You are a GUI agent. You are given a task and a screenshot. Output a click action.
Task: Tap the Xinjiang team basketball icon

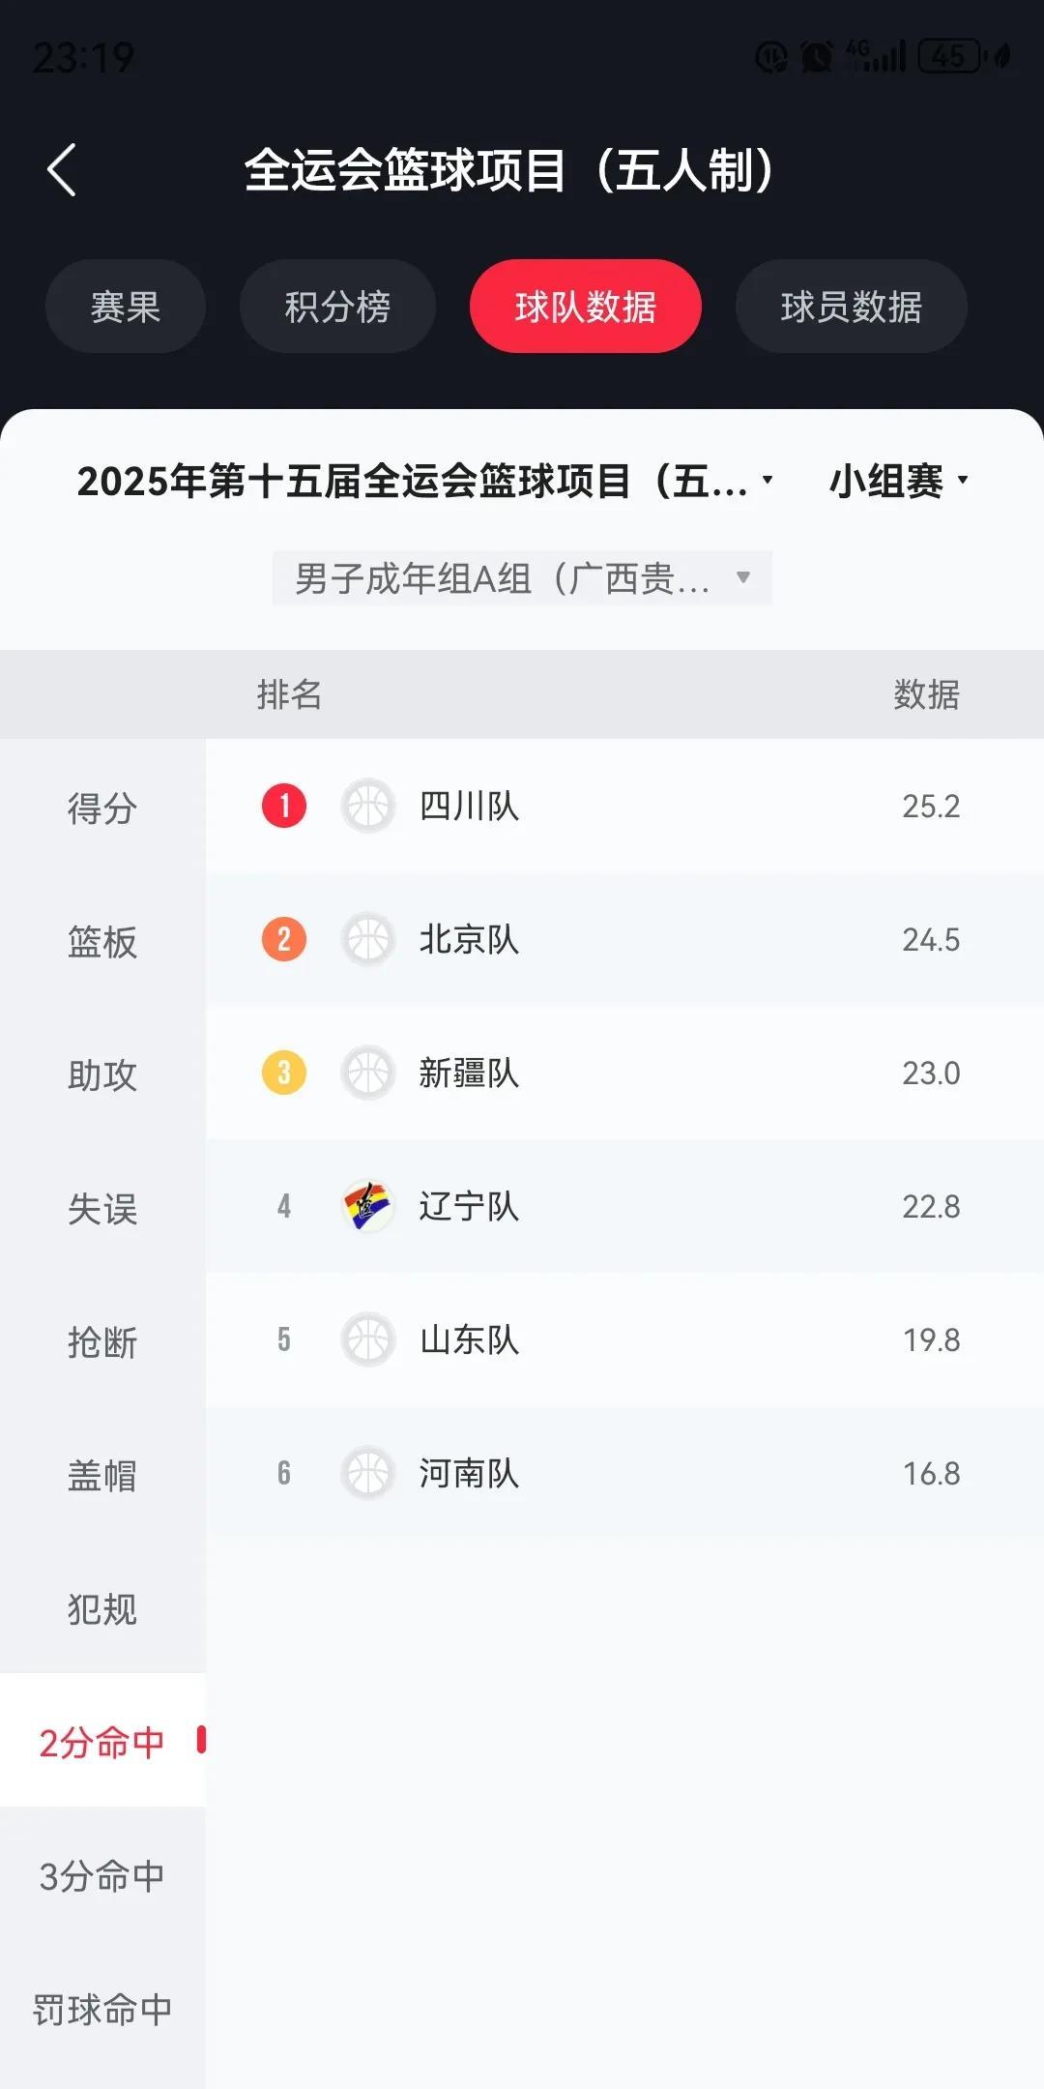point(368,1073)
